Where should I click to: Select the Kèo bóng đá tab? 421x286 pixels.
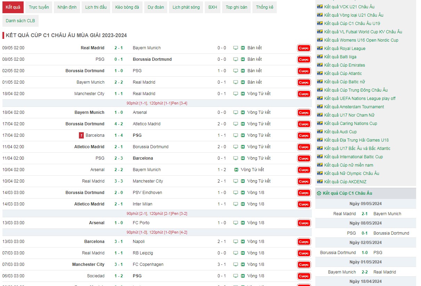coord(127,7)
